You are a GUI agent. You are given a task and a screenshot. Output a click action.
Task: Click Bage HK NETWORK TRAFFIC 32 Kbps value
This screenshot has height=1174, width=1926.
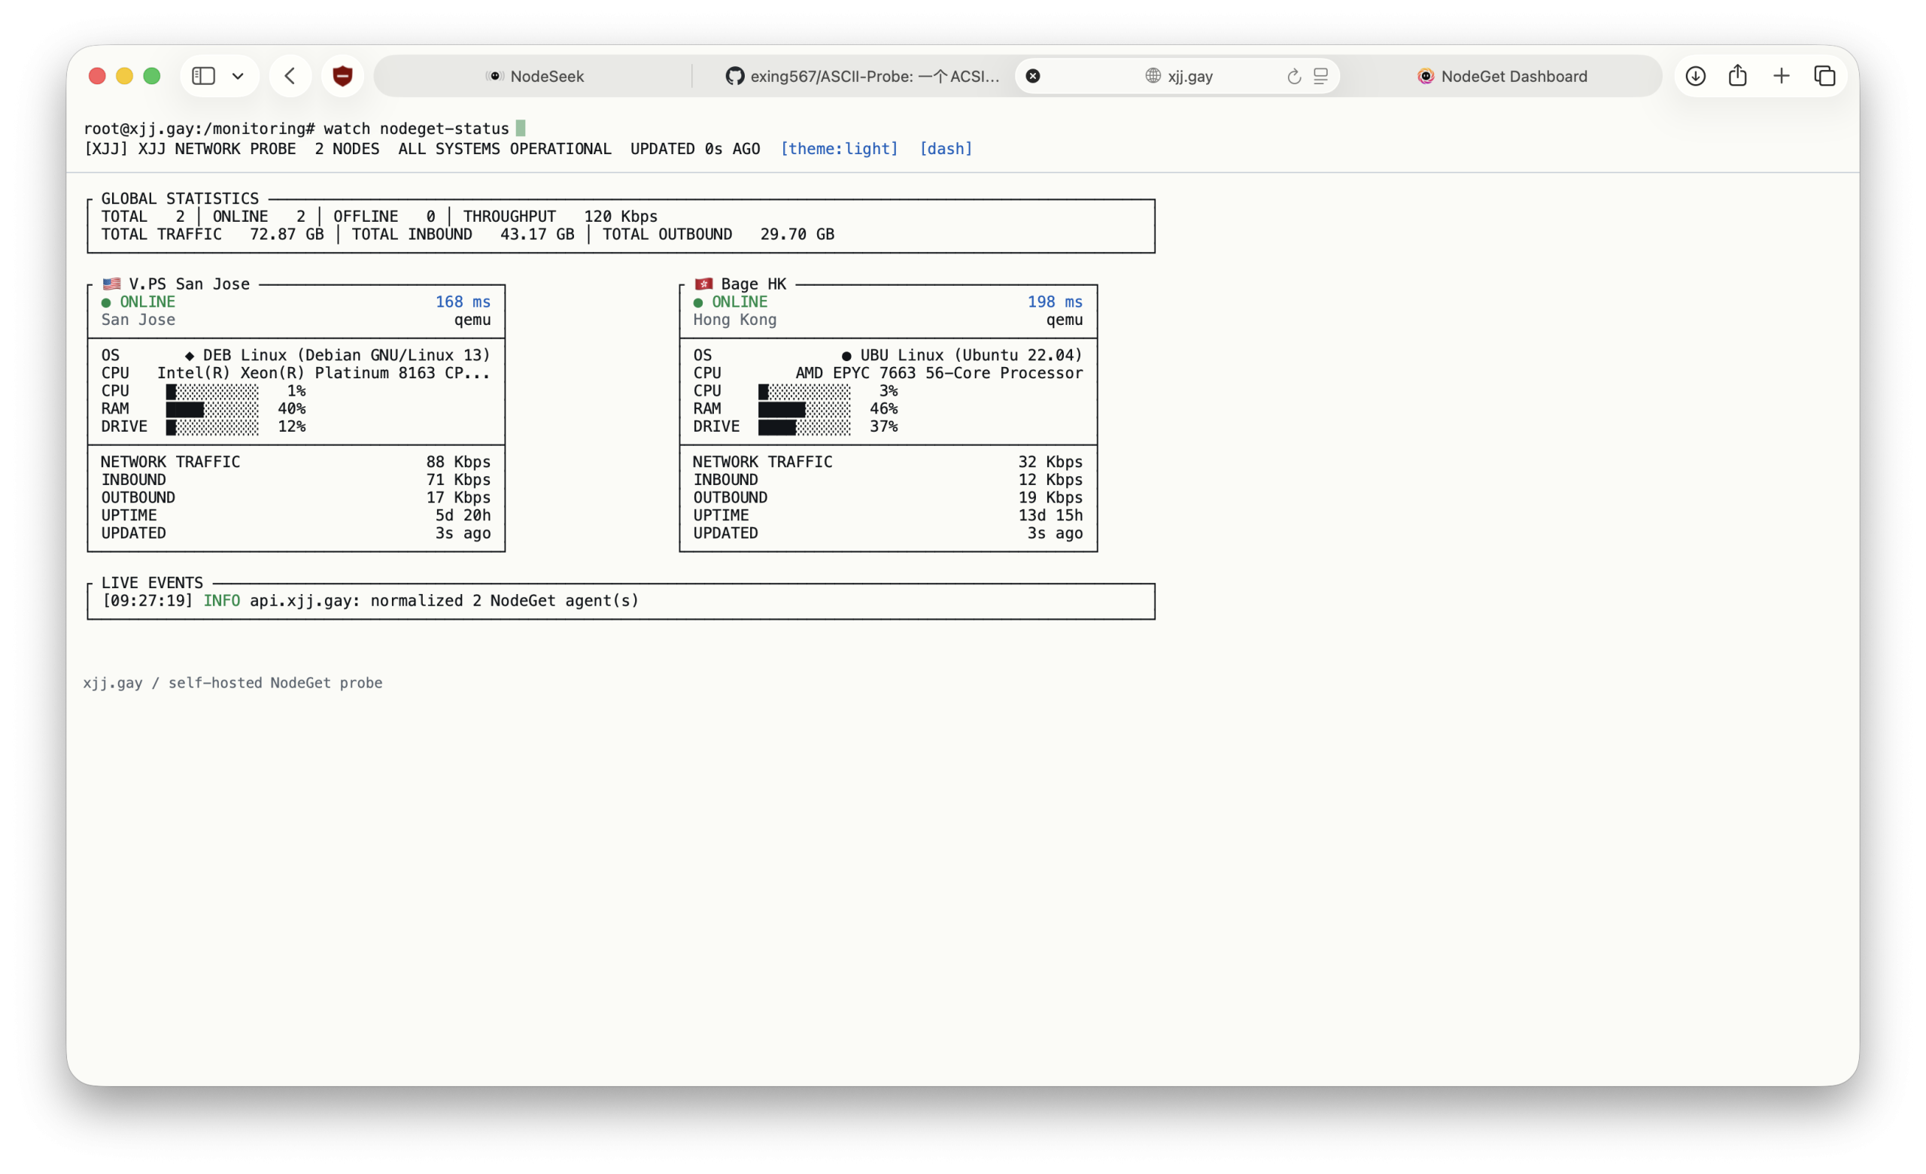pyautogui.click(x=1050, y=462)
